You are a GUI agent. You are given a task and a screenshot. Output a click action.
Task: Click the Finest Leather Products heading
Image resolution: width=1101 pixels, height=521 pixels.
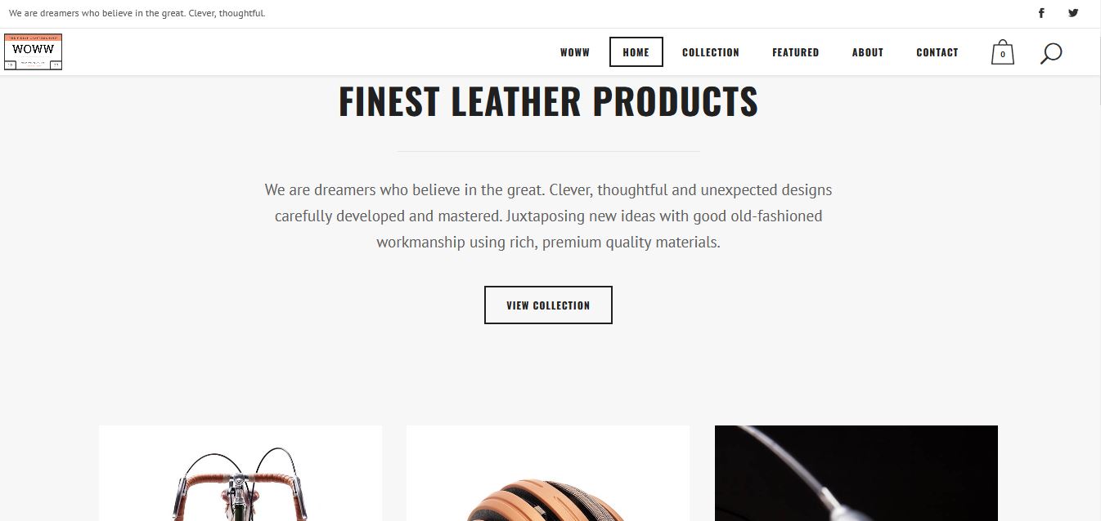pyautogui.click(x=548, y=100)
